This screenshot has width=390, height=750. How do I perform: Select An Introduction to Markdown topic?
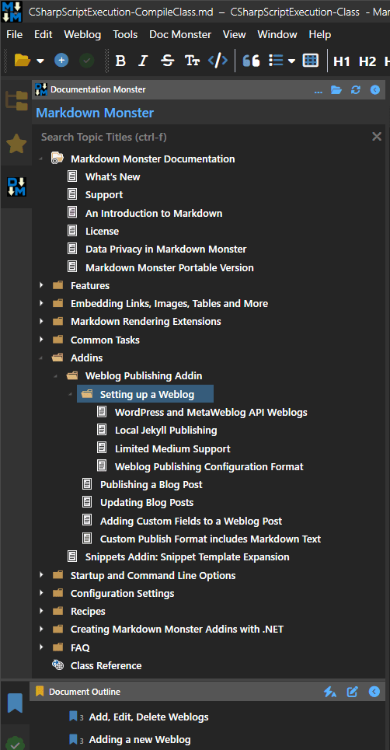[153, 213]
